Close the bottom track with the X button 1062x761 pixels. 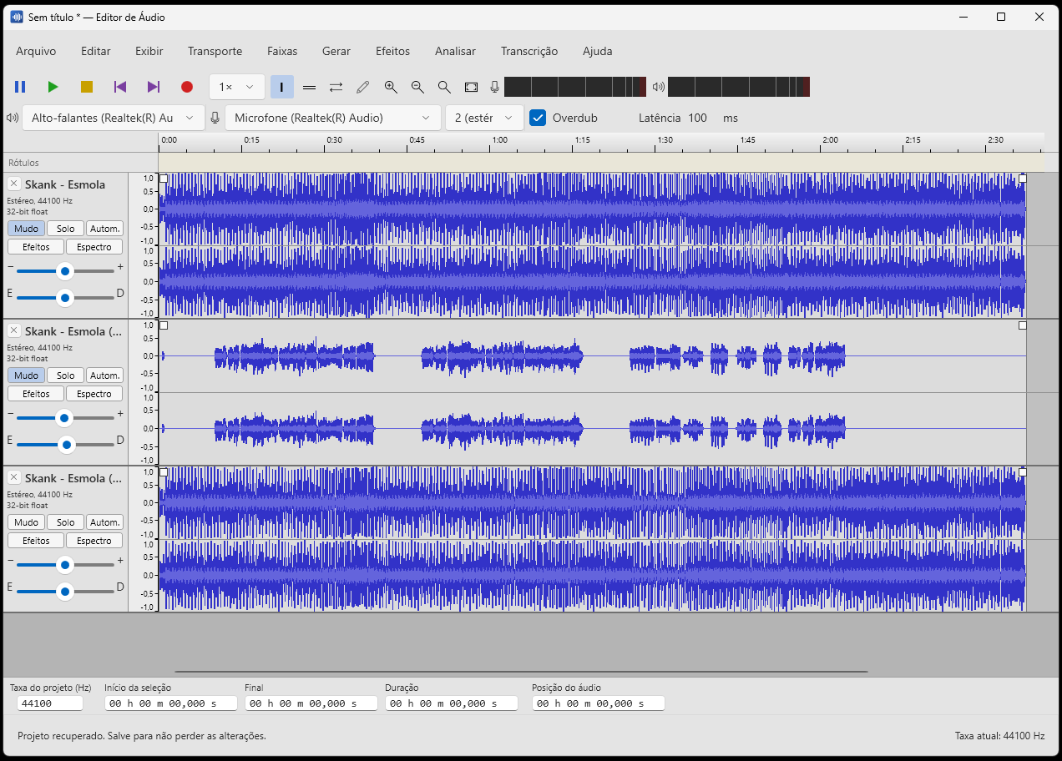click(14, 477)
